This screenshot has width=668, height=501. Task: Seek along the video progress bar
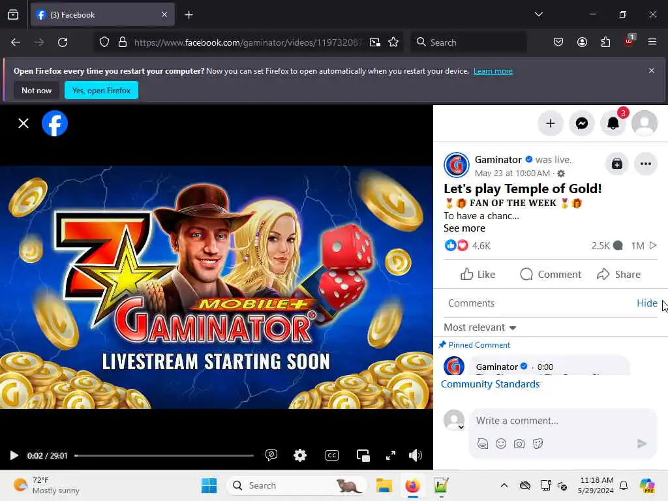pos(164,455)
